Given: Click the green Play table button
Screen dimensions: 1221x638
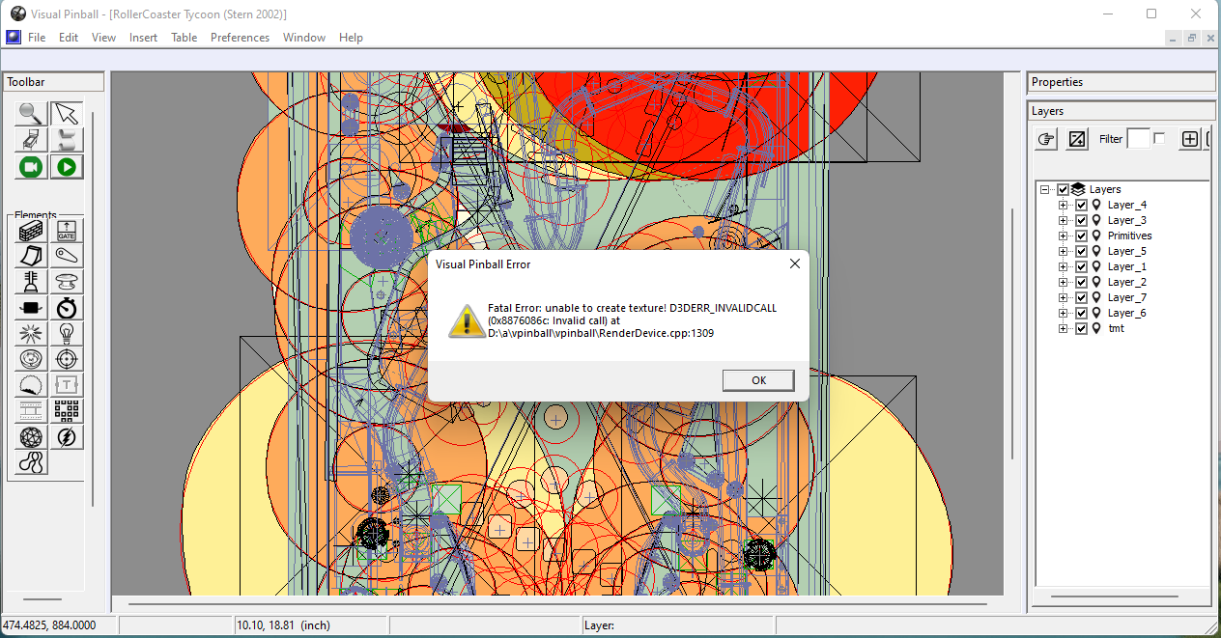Looking at the screenshot, I should 67,167.
